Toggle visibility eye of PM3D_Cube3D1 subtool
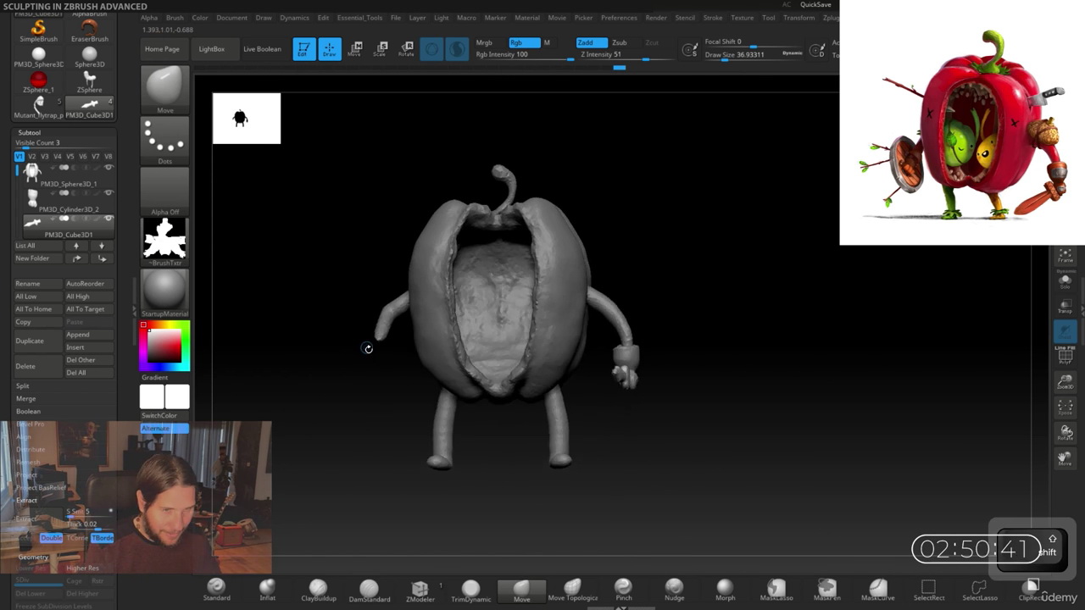The image size is (1085, 610). click(108, 219)
